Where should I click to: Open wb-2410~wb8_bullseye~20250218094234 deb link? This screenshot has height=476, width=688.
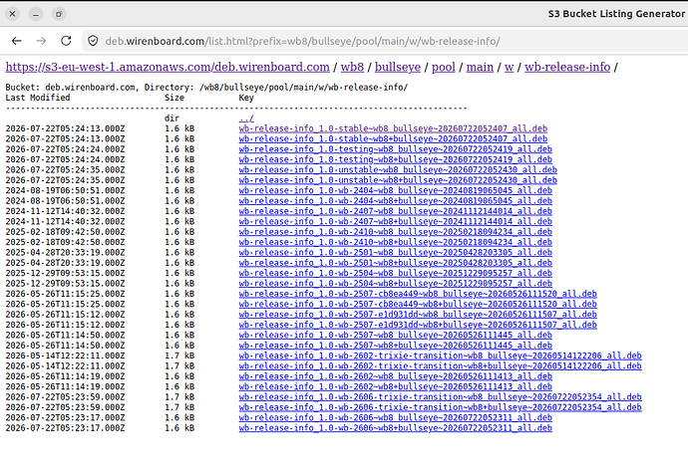pyautogui.click(x=395, y=232)
